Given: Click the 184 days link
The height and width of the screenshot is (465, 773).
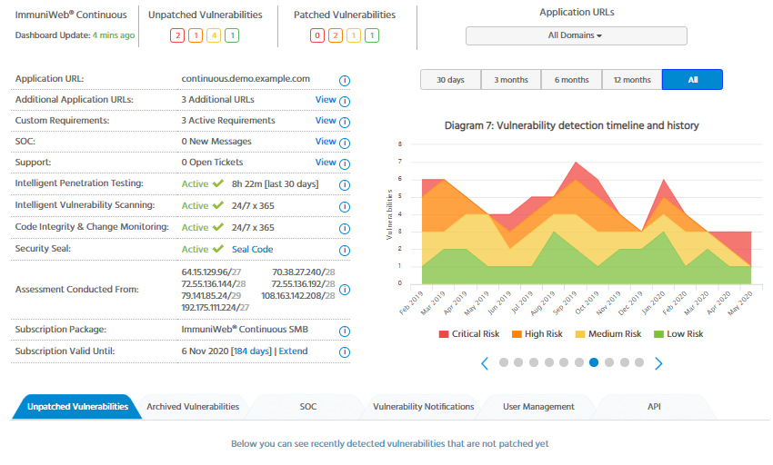Looking at the screenshot, I should pos(251,351).
